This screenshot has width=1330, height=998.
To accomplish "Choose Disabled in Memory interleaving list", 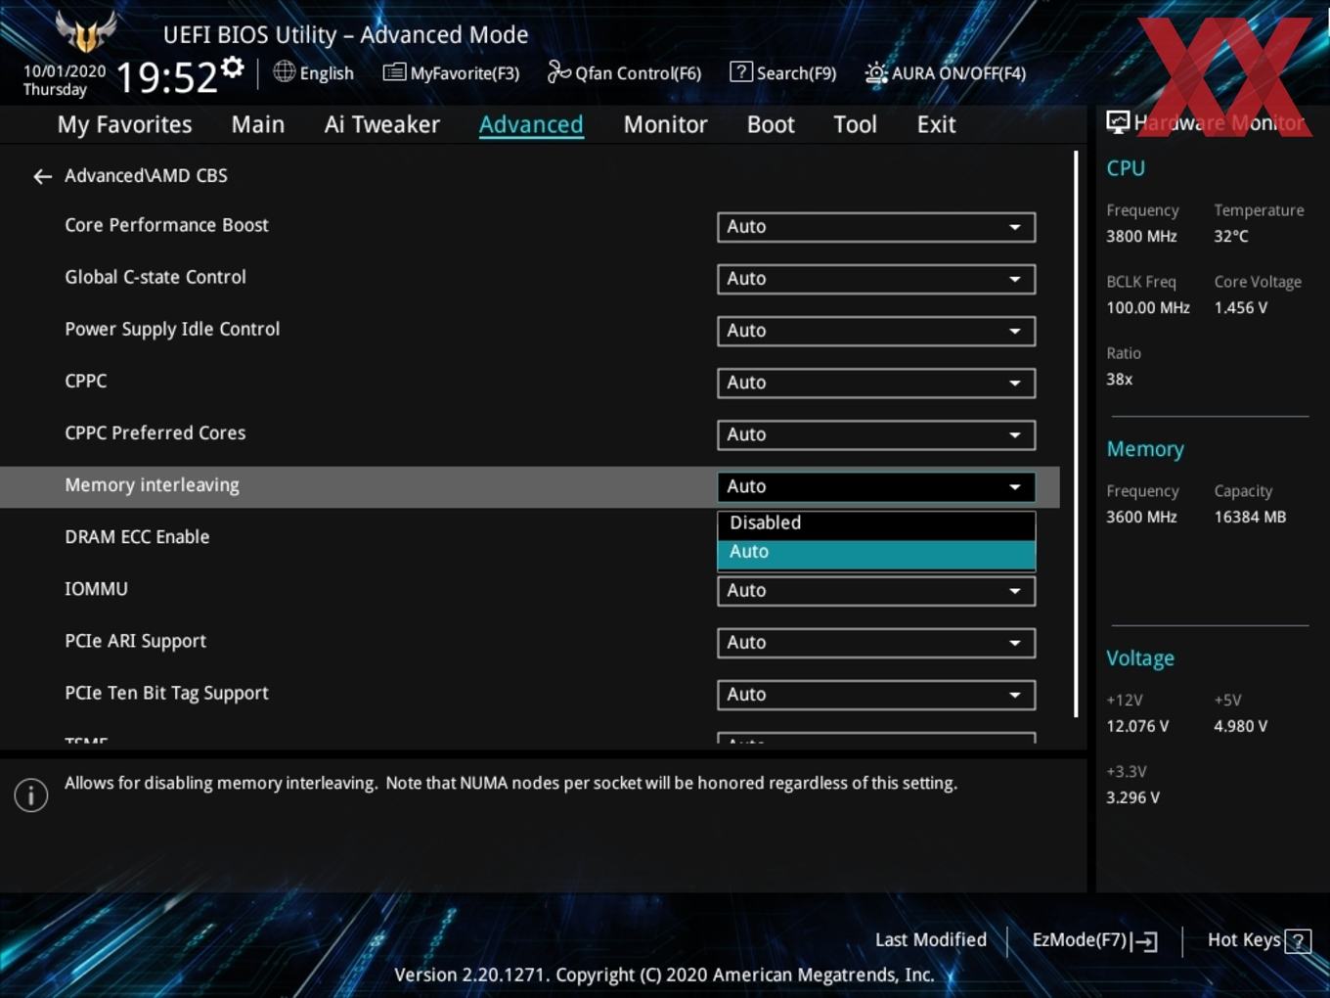I will (x=876, y=523).
